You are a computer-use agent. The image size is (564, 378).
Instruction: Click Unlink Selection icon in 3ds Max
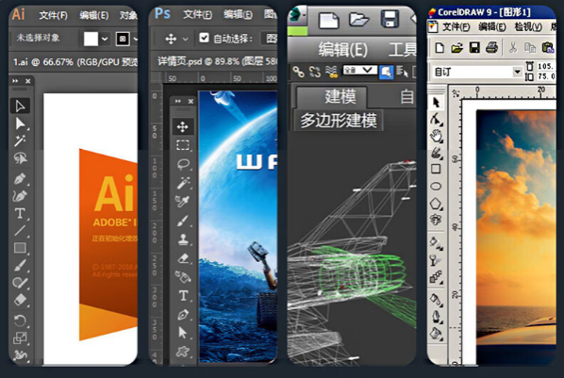[315, 72]
